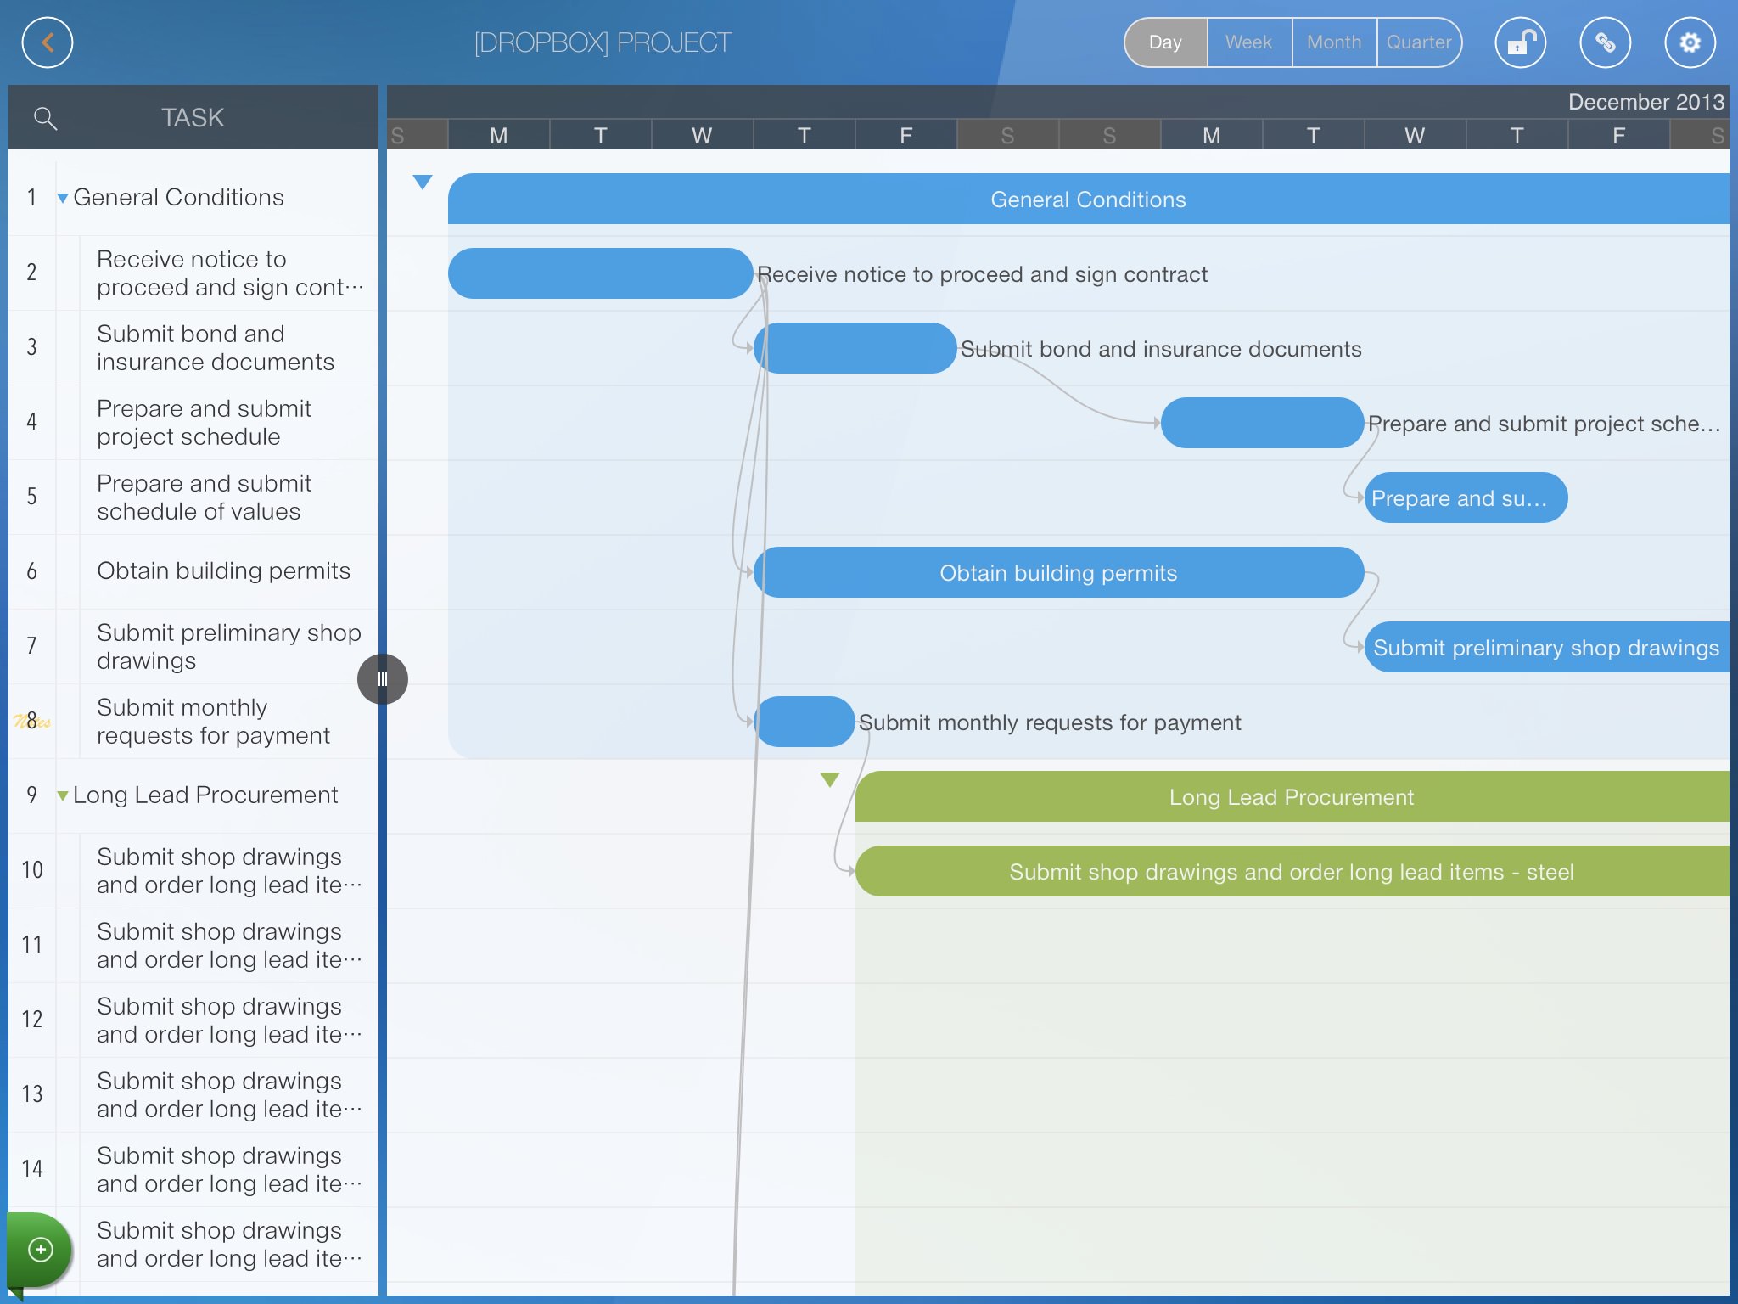Toggle the padlock lock icon
Viewport: 1738px width, 1304px height.
tap(1520, 42)
